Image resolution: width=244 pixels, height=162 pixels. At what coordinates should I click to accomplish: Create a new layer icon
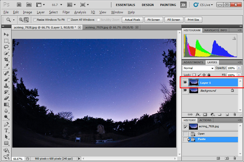coord(227,115)
